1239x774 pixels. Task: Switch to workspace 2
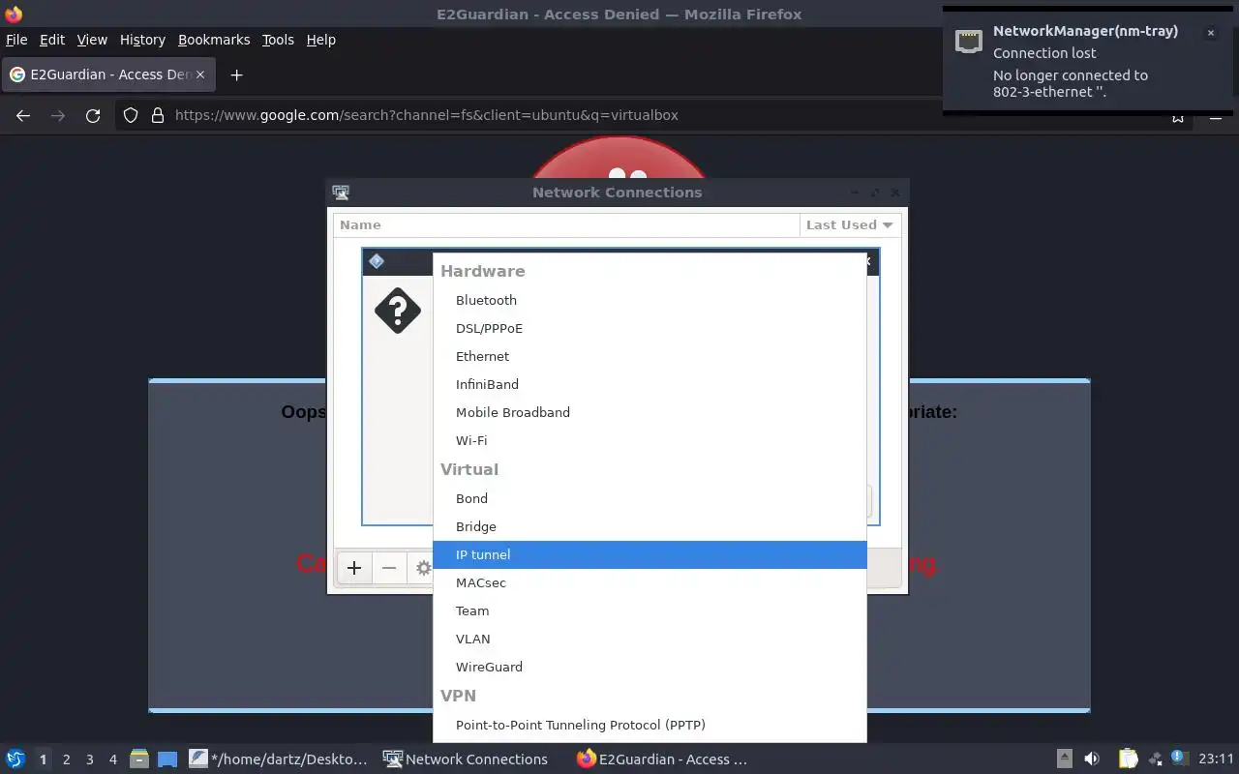66,759
